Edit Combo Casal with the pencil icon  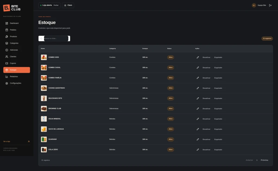pos(198,68)
